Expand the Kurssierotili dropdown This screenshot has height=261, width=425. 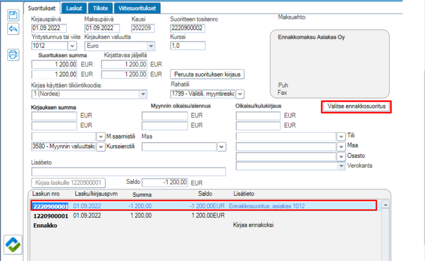click(100, 147)
